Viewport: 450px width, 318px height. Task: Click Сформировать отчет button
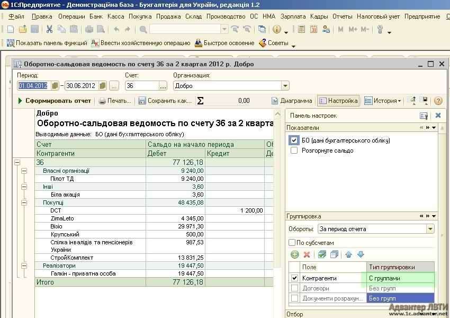[55, 101]
